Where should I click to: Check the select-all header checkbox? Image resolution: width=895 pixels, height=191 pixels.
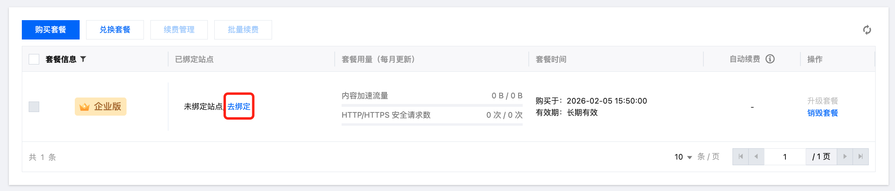(34, 59)
